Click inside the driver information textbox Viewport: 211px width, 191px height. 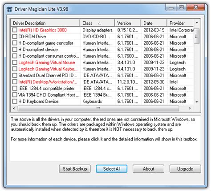105,138
